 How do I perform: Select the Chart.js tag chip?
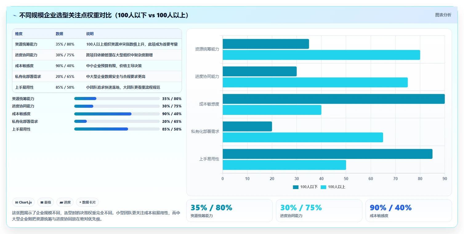pyautogui.click(x=24, y=202)
